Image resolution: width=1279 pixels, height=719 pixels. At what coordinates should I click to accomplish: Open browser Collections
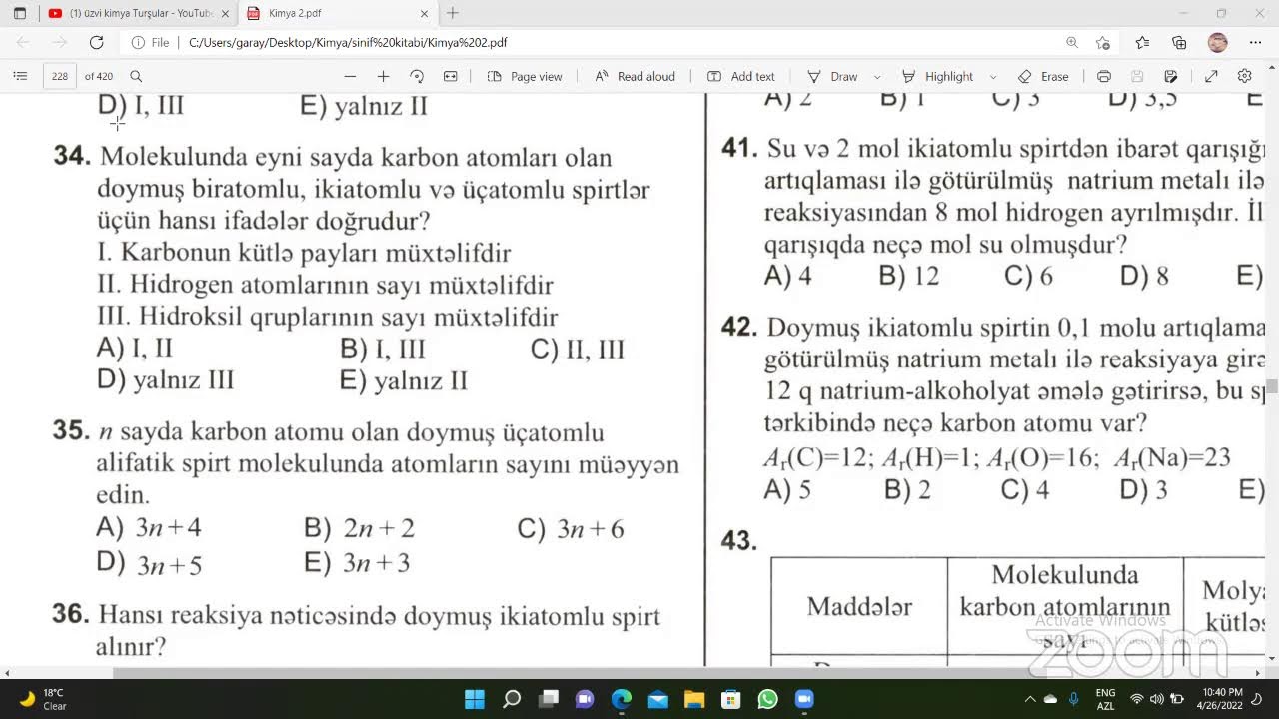[x=1180, y=42]
